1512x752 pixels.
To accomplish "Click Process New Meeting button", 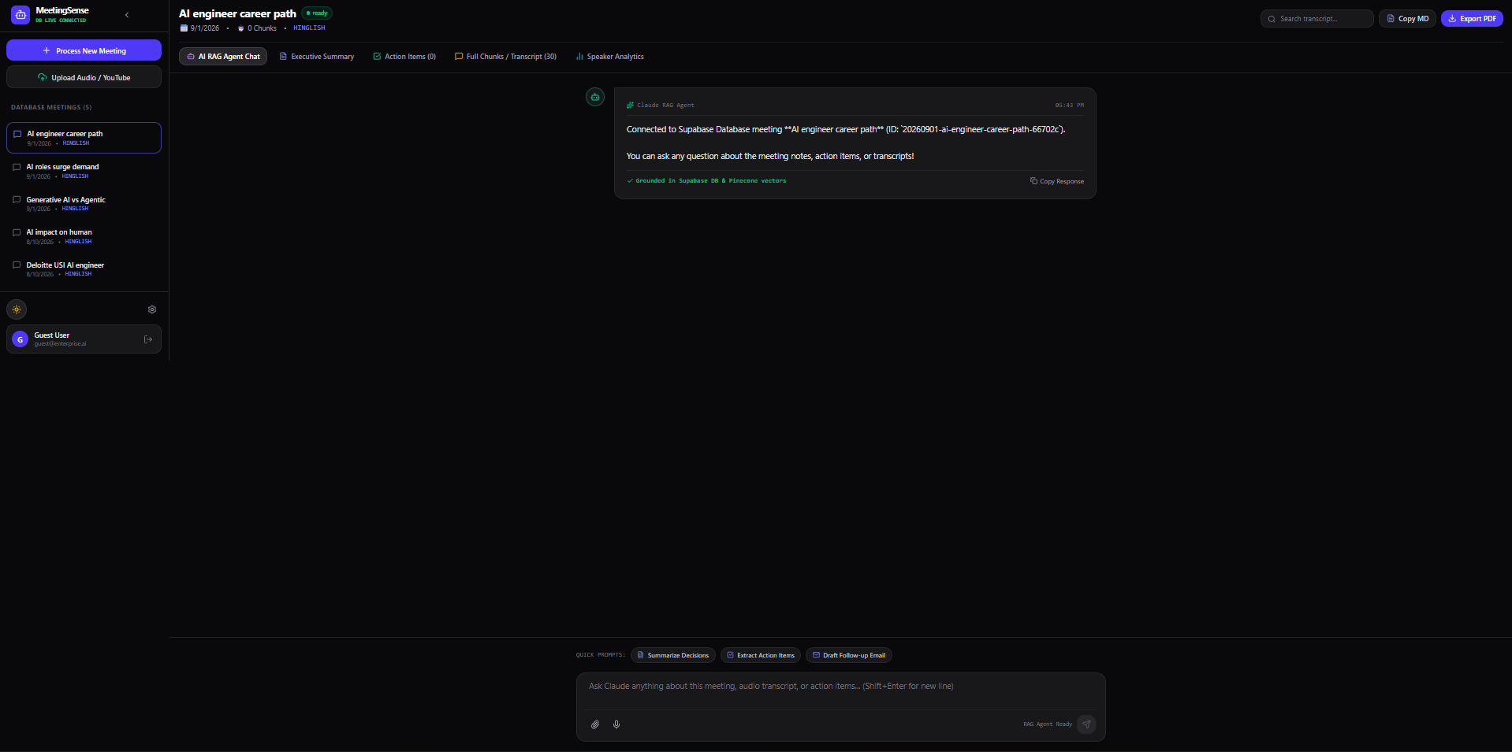I will (x=84, y=50).
